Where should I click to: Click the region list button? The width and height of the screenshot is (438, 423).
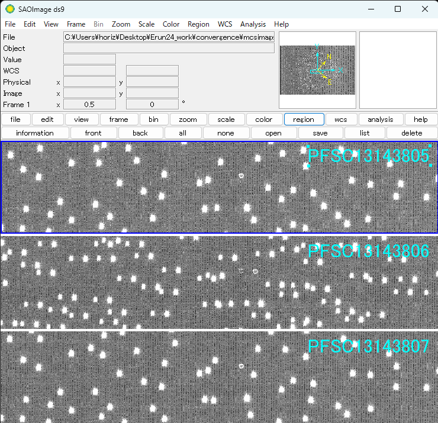365,133
